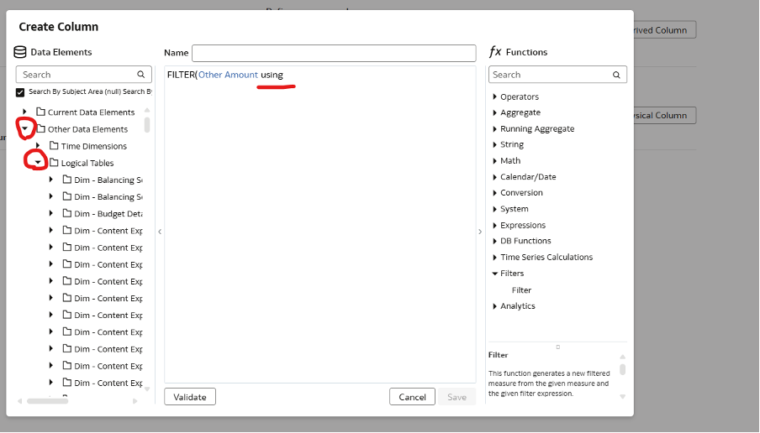Select the Filter function item
This screenshot has width=760, height=433.
click(521, 290)
